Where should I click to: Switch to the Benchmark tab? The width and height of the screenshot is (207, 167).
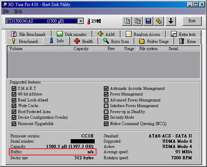25,41
